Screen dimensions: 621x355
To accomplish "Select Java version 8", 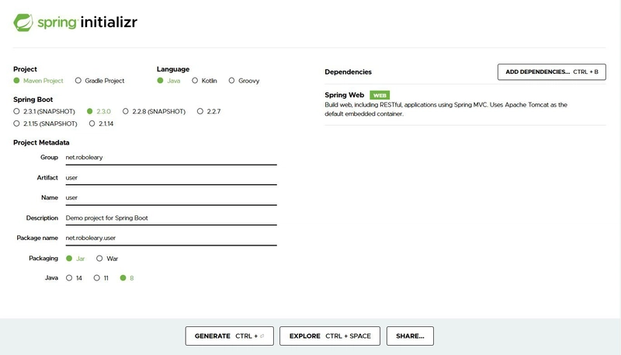I will point(123,278).
